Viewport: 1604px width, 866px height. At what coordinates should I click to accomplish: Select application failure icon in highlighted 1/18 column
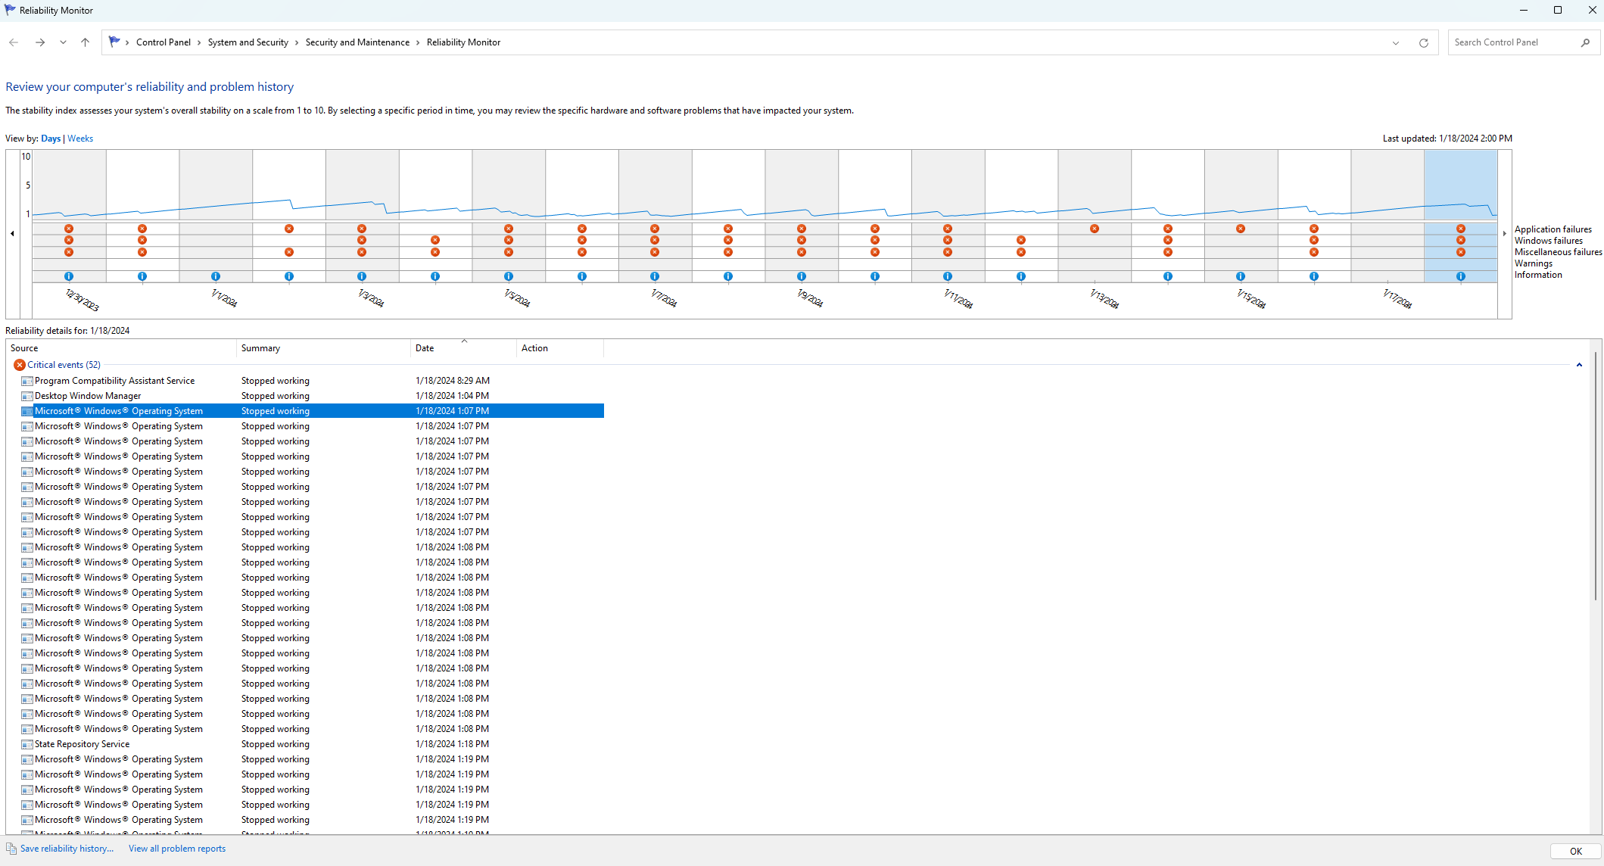1461,229
